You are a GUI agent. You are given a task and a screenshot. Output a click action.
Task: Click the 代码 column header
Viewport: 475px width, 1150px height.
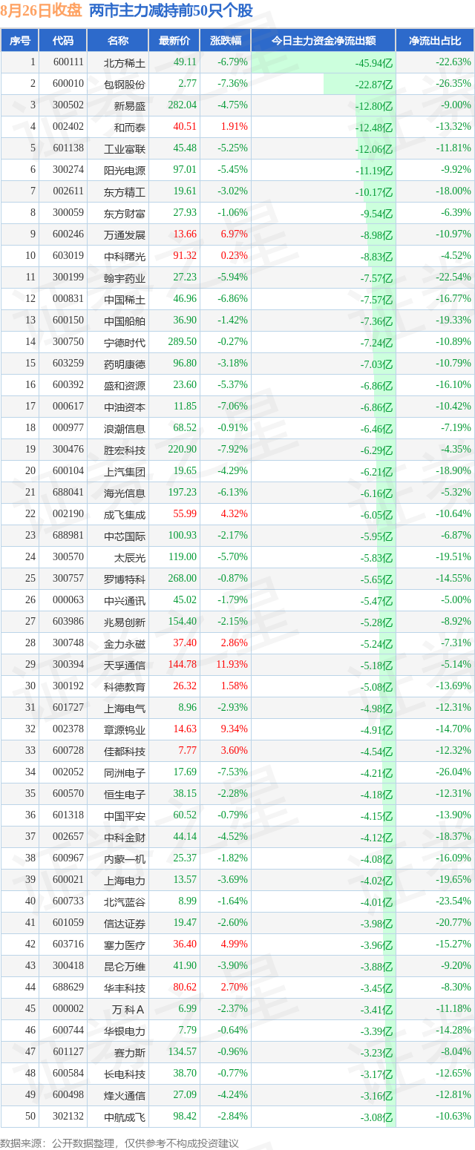tap(63, 41)
